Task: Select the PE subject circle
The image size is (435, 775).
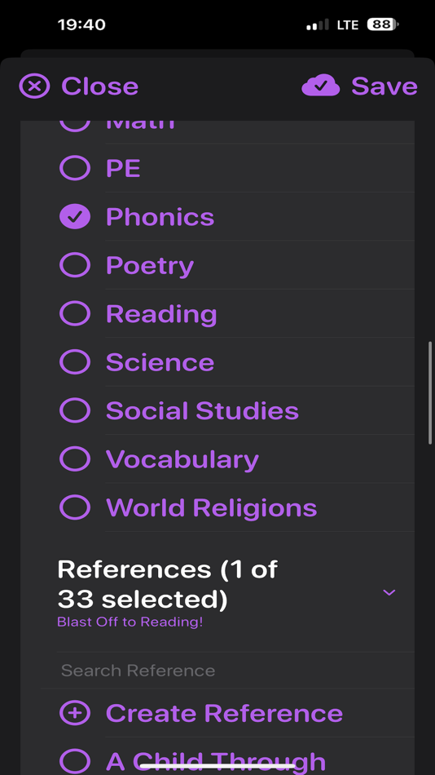Action: coord(75,168)
